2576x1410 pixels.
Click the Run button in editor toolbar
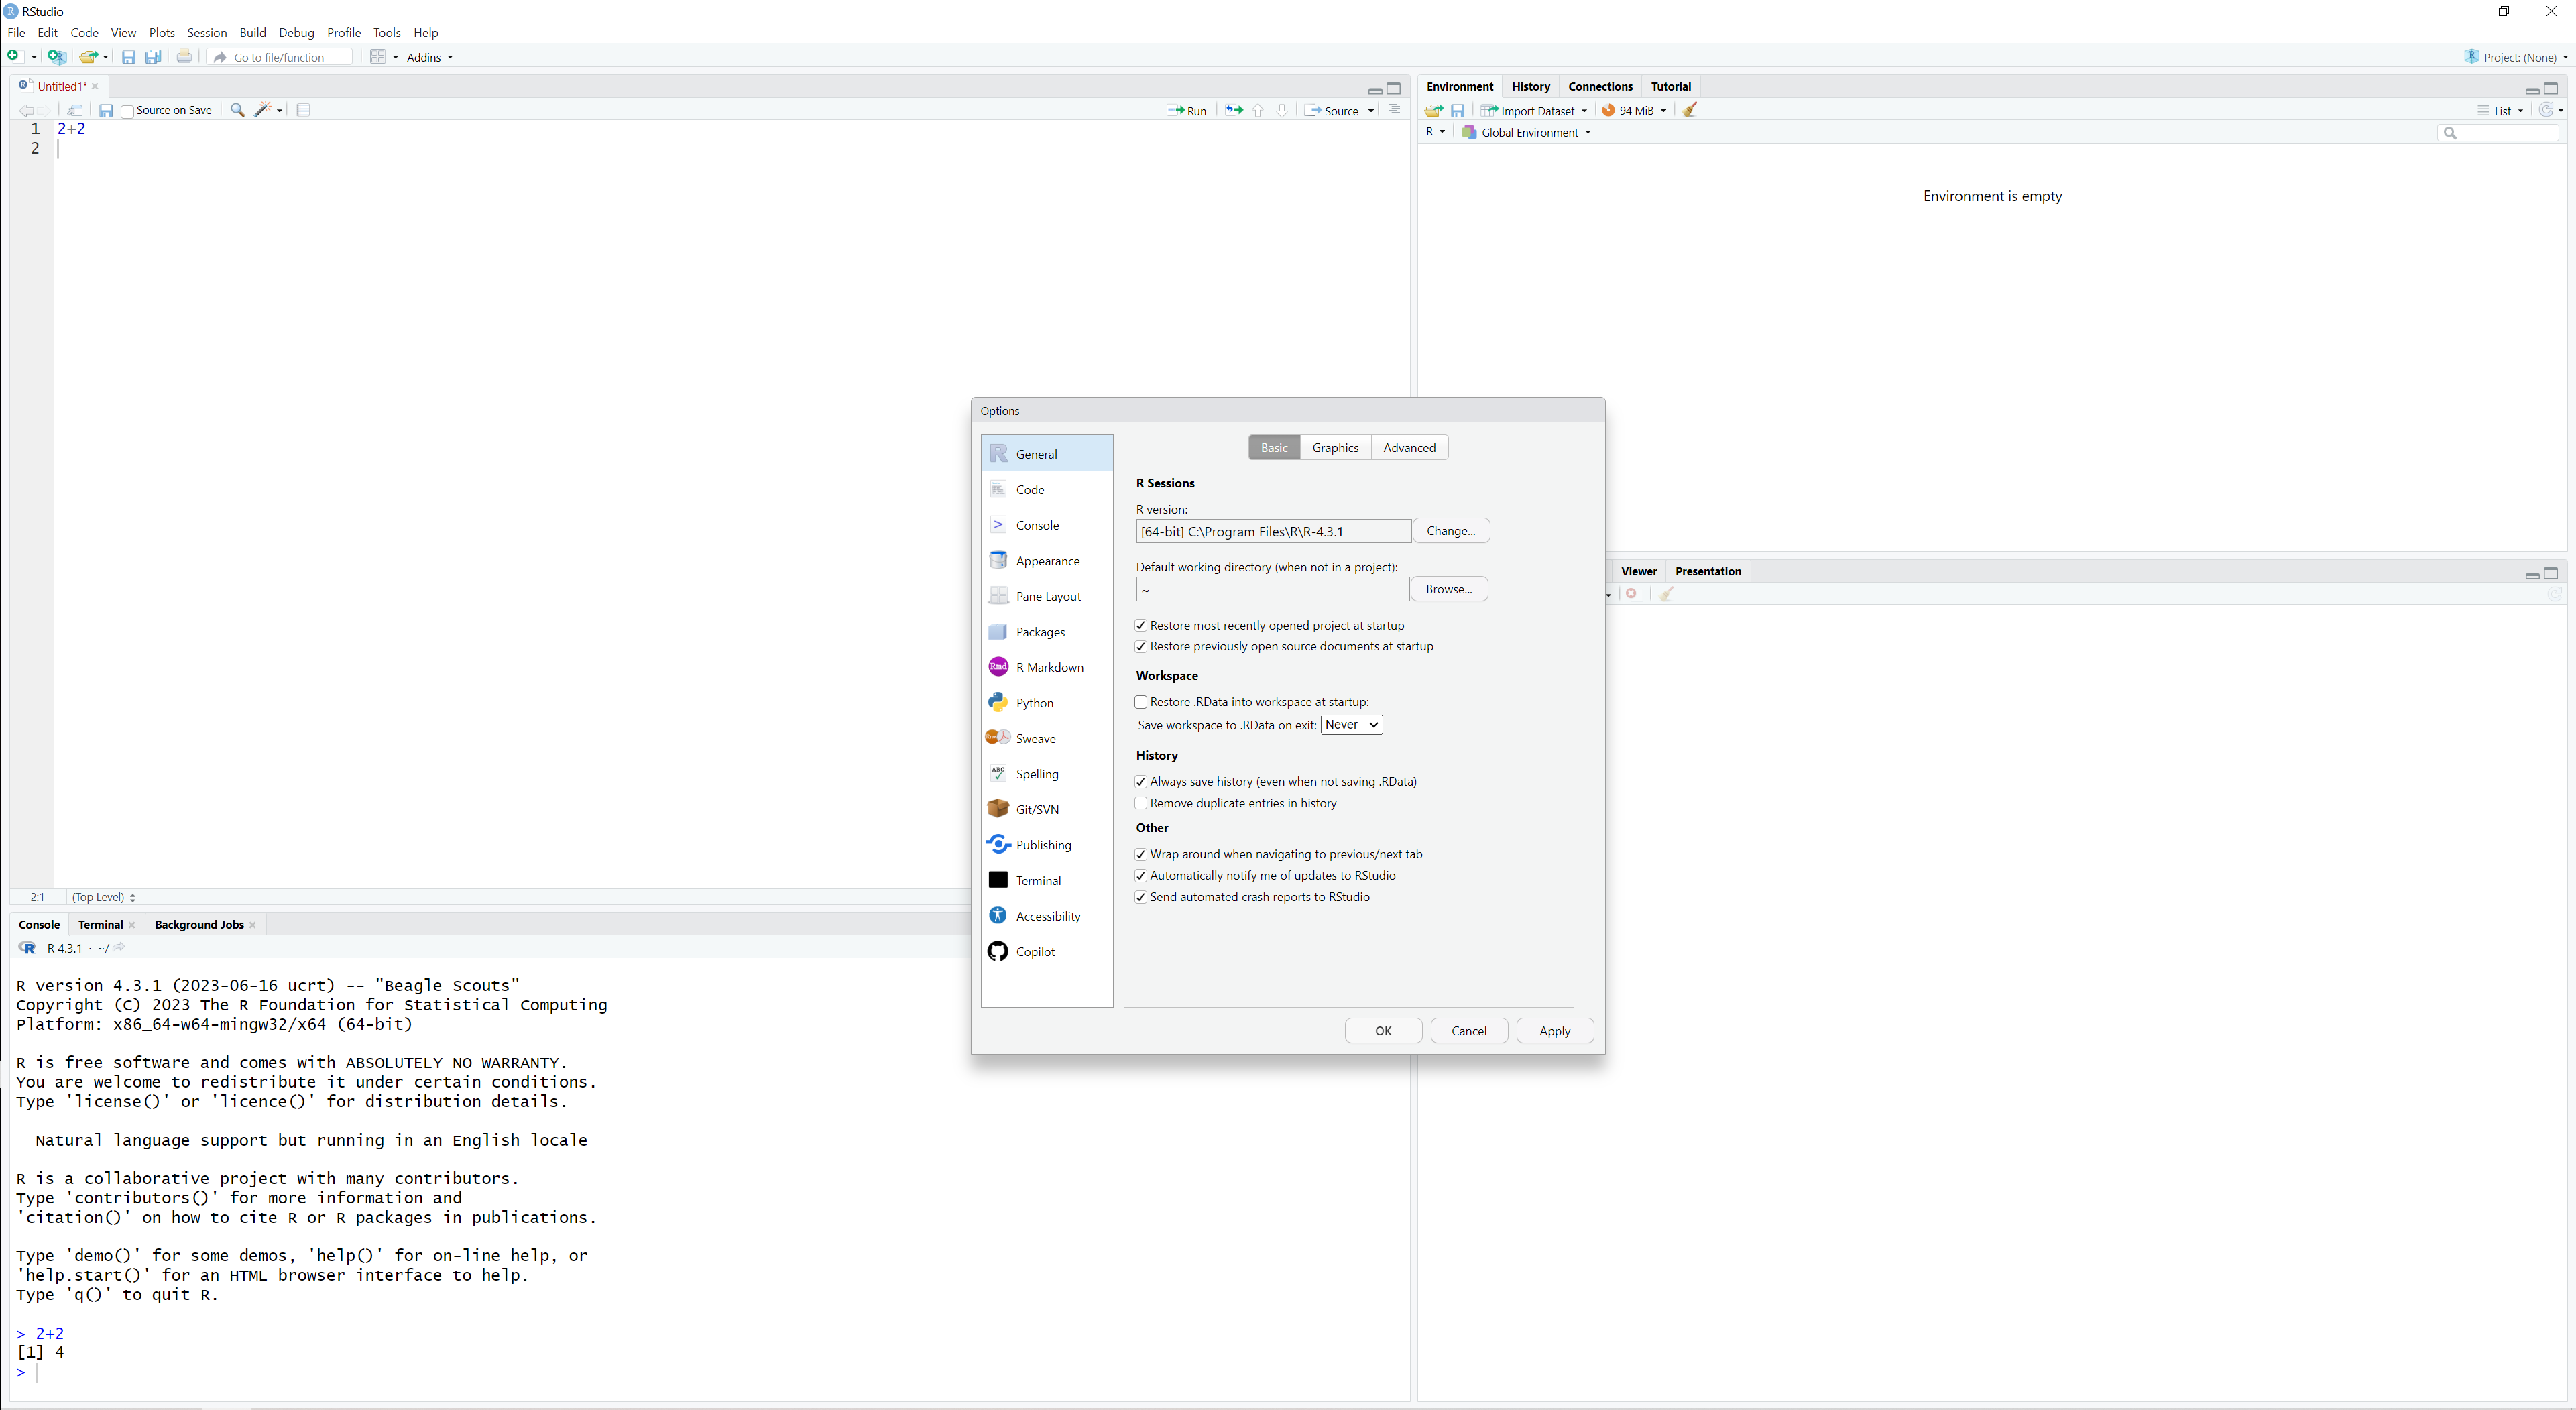coord(1187,110)
